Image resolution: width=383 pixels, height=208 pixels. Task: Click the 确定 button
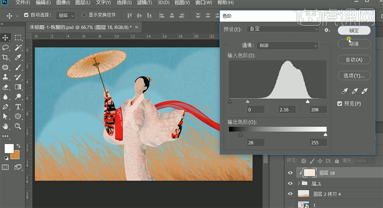[x=354, y=30]
